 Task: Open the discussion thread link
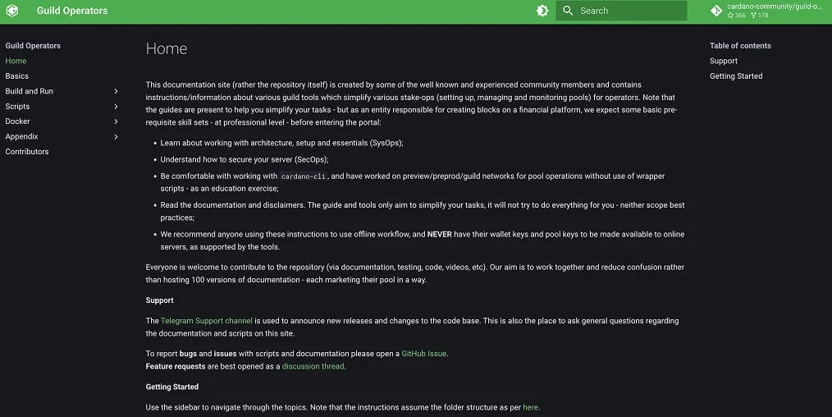(313, 367)
